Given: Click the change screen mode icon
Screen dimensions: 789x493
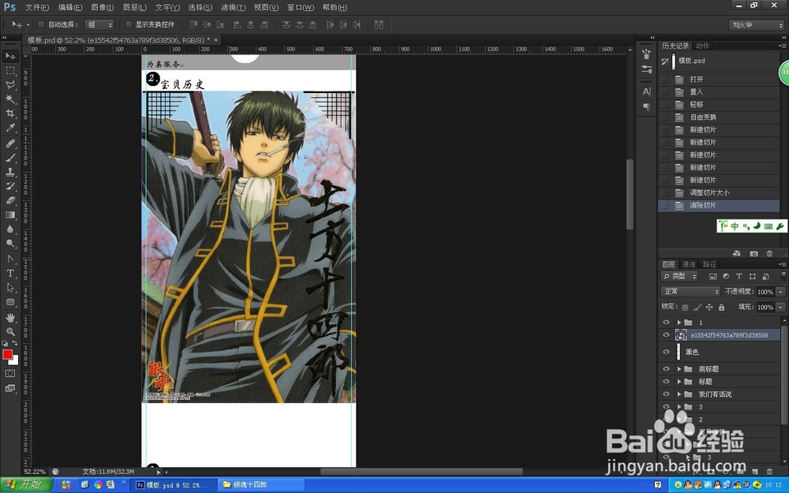Looking at the screenshot, I should pos(10,388).
